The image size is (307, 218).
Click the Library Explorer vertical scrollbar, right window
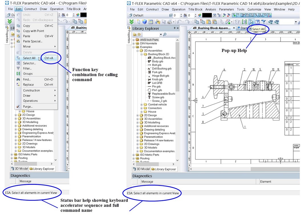click(177, 67)
